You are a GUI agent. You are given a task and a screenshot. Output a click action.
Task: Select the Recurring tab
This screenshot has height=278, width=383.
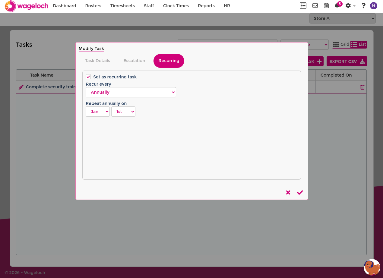(x=169, y=61)
